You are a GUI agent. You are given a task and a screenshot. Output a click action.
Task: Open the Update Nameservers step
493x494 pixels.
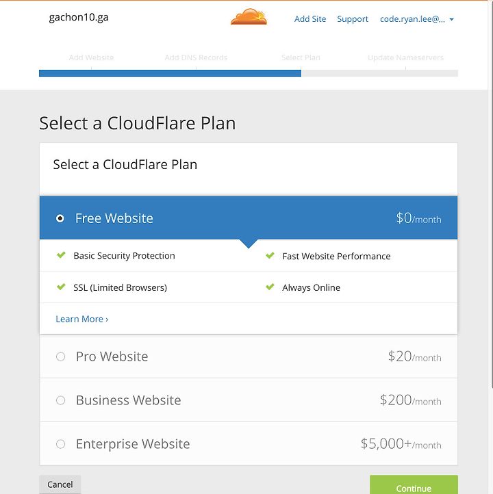[405, 57]
